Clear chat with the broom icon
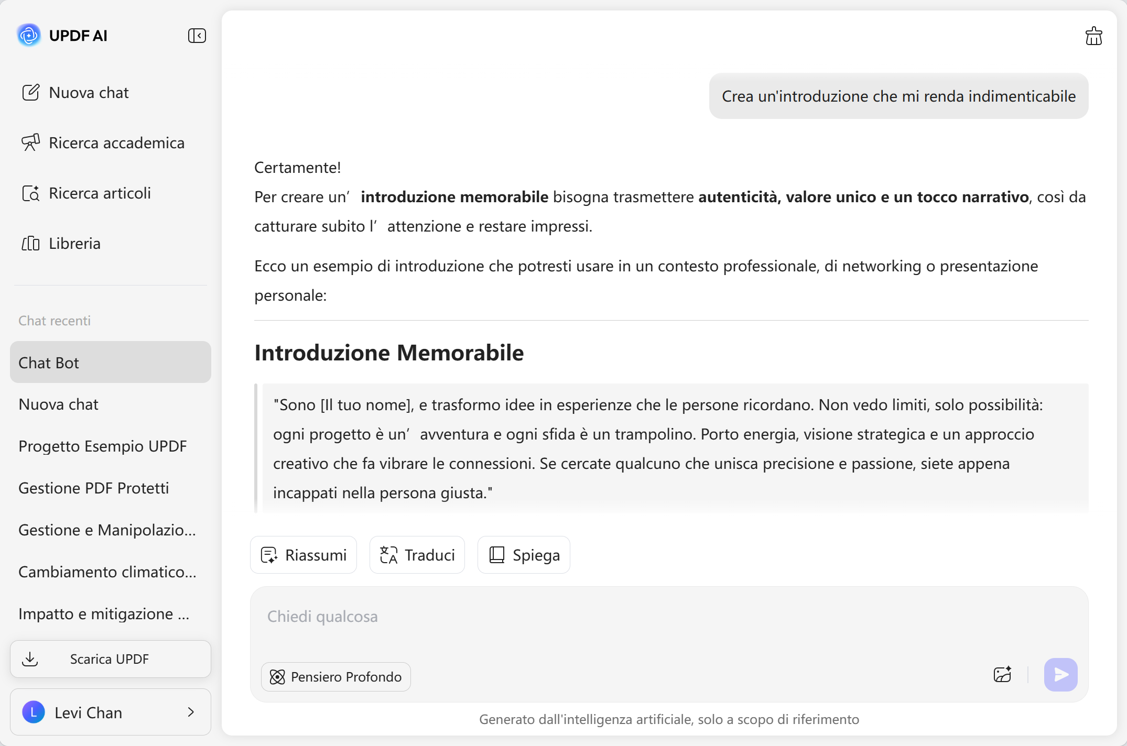 1093,36
